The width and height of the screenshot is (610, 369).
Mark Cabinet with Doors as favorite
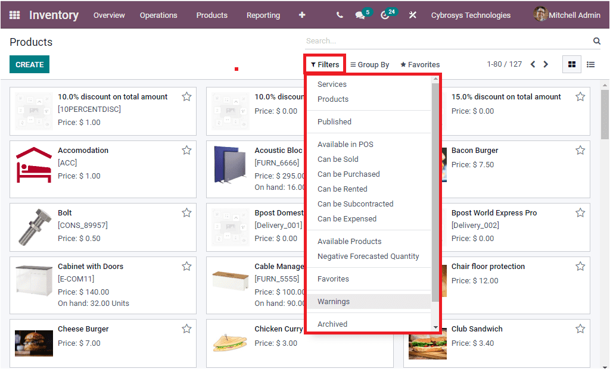tap(186, 265)
